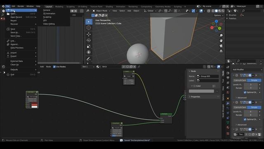
Task: Enable the Color checkbox in Node panel
Action: (194, 86)
